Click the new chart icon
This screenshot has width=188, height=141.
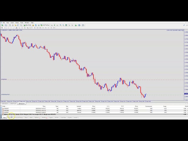2,25
